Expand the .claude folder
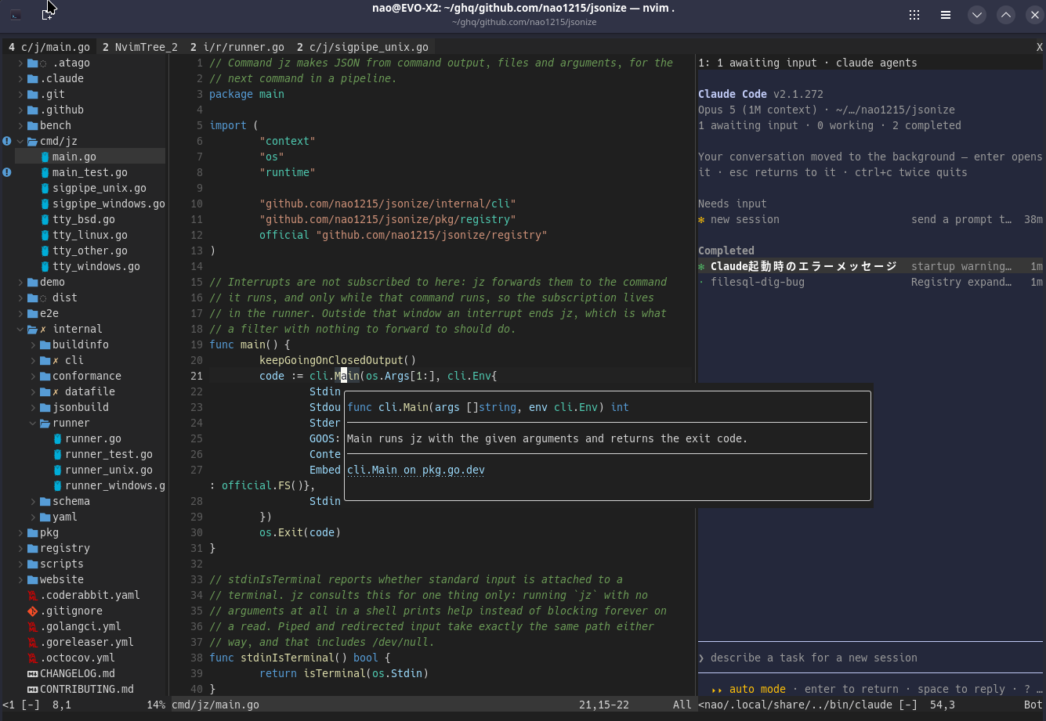The height and width of the screenshot is (721, 1046). pyautogui.click(x=20, y=78)
